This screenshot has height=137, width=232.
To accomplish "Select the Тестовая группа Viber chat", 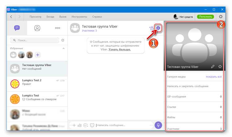I will (x=37, y=69).
